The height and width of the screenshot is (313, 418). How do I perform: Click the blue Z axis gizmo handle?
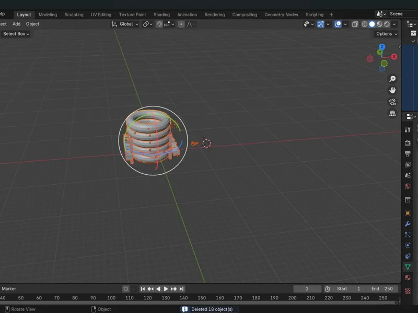(382, 47)
